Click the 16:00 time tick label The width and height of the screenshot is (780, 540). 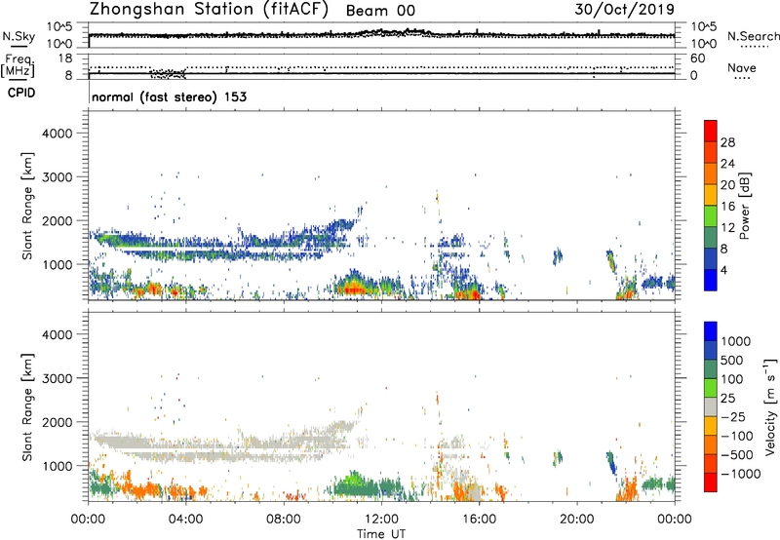tap(479, 520)
